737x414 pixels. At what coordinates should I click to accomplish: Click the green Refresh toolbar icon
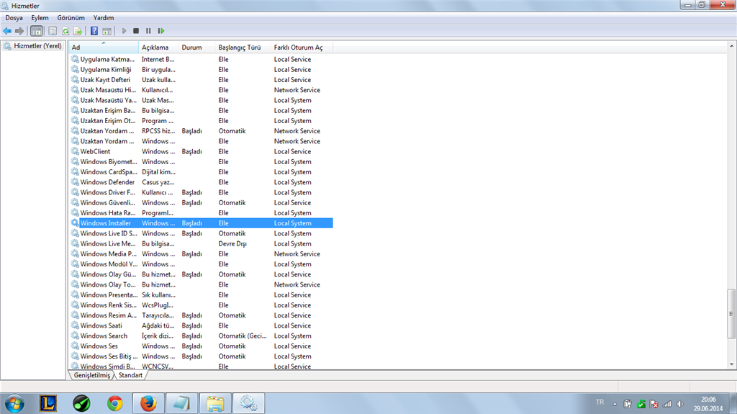tap(65, 31)
